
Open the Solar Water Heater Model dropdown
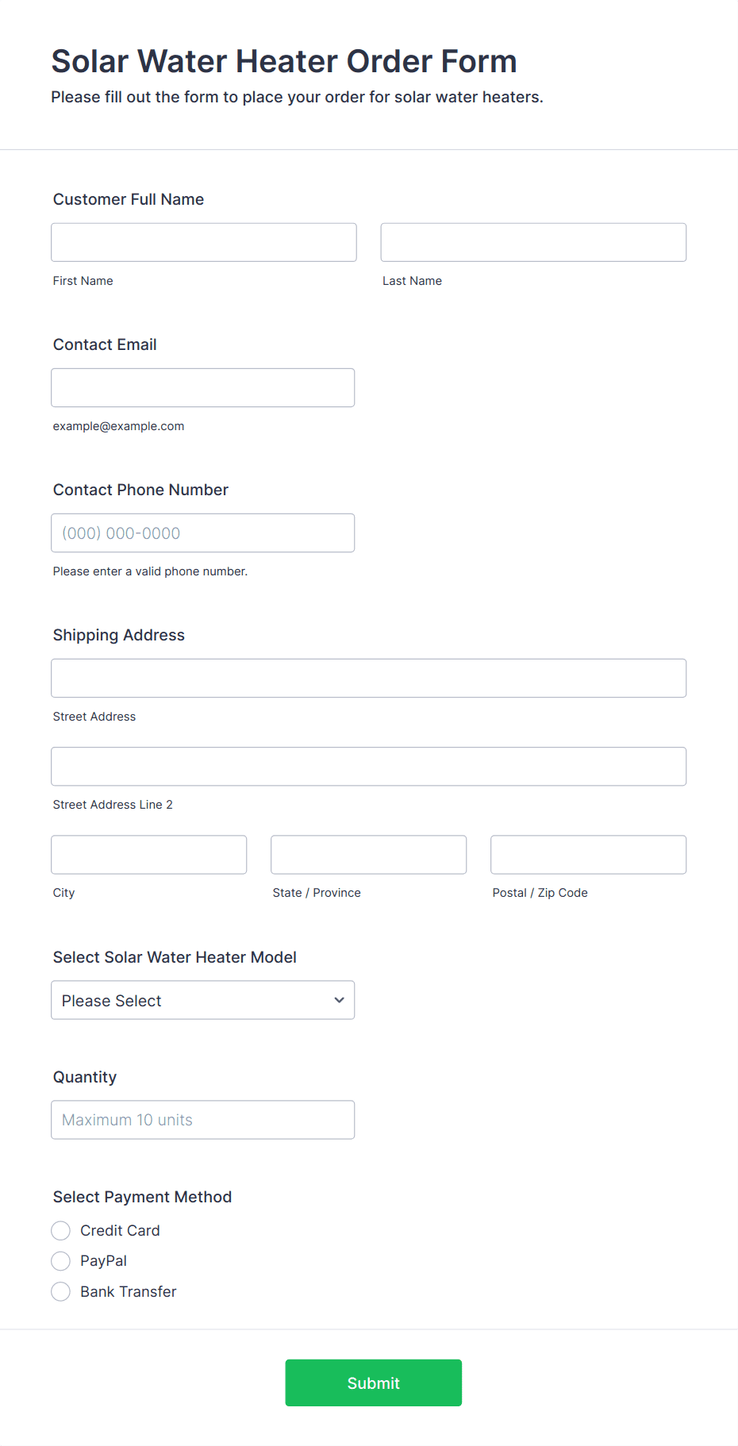tap(203, 1000)
